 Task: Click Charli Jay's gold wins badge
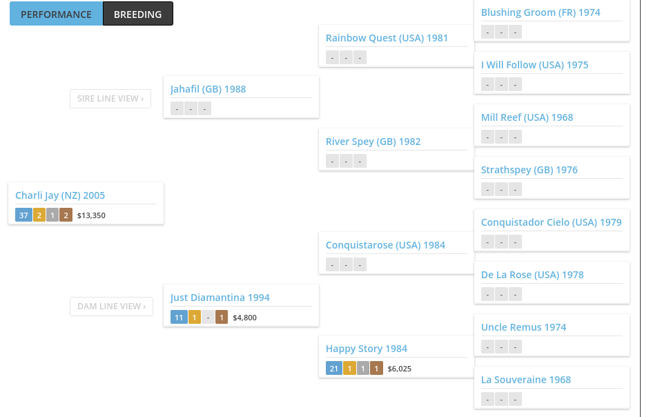(x=39, y=215)
